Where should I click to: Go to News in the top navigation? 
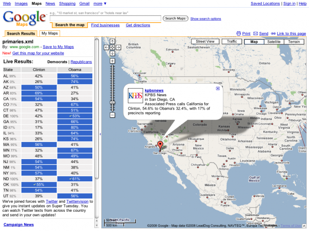coord(50,3)
